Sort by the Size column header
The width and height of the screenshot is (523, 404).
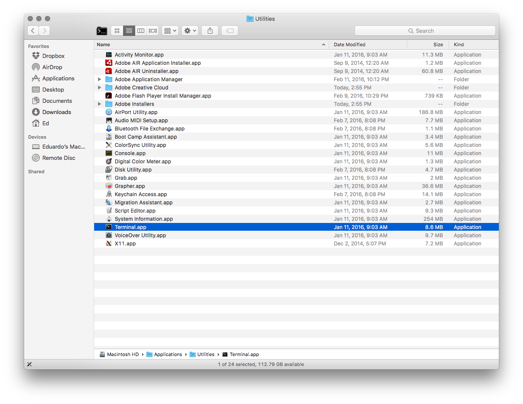pyautogui.click(x=428, y=45)
